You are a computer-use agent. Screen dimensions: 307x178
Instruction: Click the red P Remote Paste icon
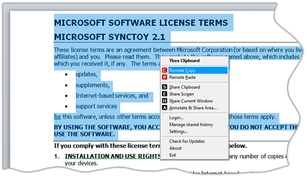165,78
